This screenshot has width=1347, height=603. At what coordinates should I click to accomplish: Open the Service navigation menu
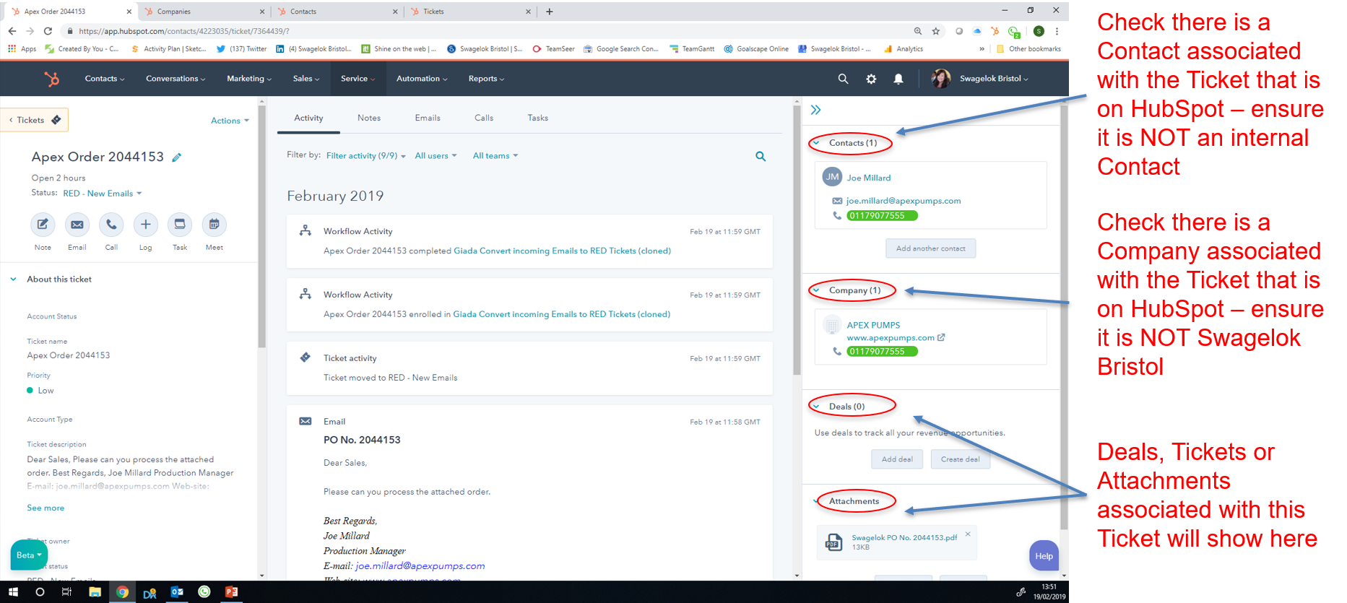pos(358,79)
